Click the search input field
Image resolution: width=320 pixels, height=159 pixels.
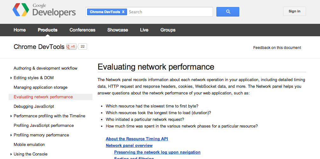coord(170,12)
